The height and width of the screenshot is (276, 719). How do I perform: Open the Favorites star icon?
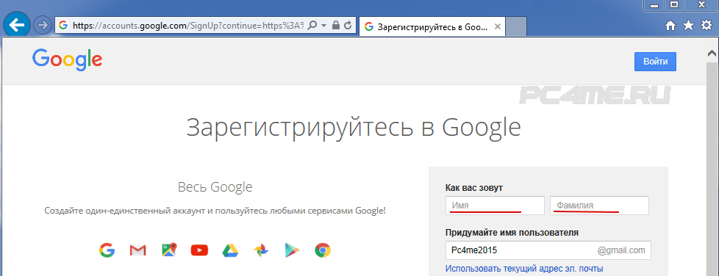(688, 26)
